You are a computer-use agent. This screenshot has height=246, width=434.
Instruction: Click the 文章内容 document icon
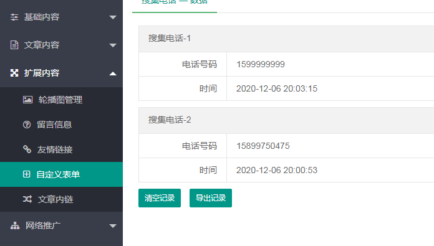[14, 45]
